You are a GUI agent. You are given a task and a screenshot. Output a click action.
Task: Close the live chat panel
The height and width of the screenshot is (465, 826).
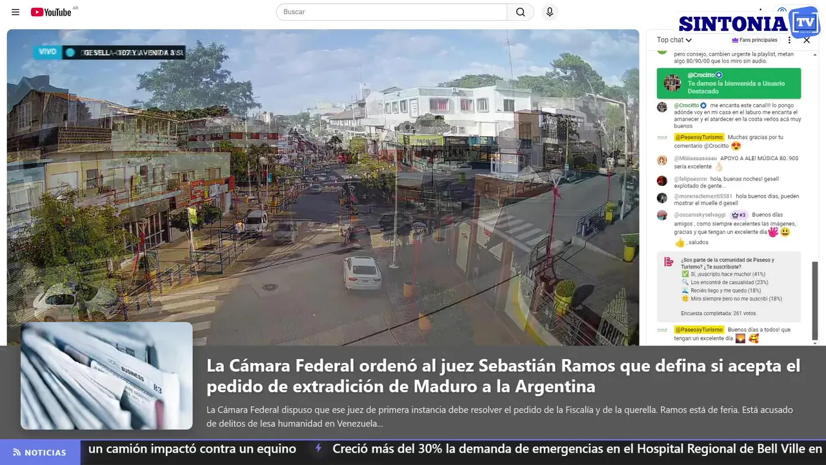[x=807, y=40]
